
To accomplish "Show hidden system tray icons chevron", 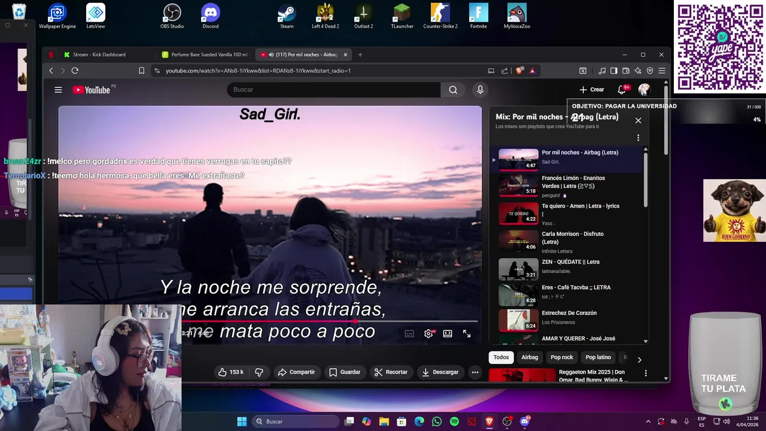I will (x=648, y=421).
